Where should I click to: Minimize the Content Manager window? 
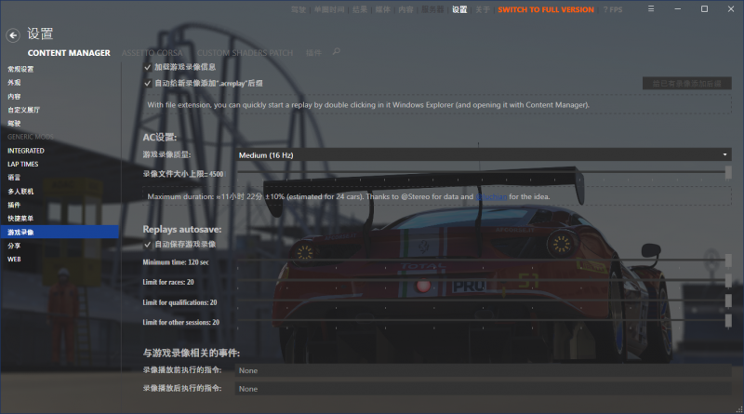678,9
